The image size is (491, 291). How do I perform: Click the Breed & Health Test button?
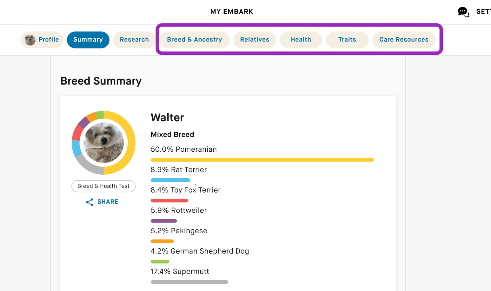click(x=103, y=186)
